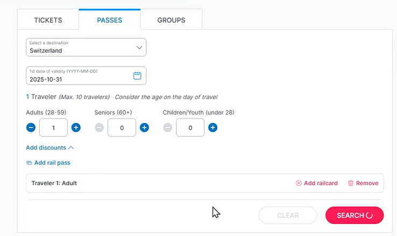Click the trash bin Remove icon

351,183
